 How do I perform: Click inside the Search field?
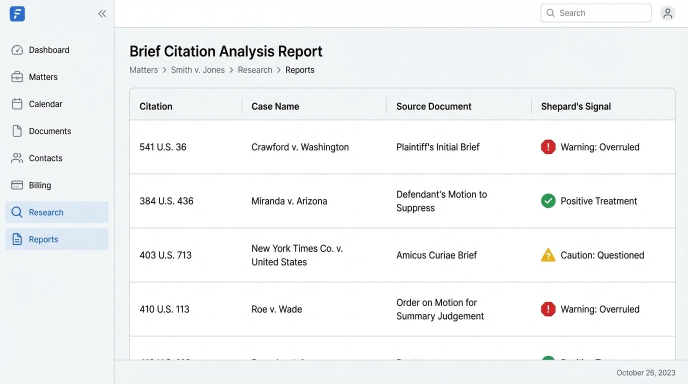pyautogui.click(x=595, y=13)
